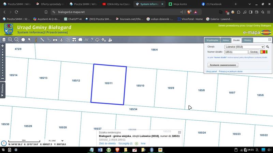The width and height of the screenshot is (273, 153).
Task: Expand the Obręb Lulewice dropdown
Action: [x=244, y=47]
